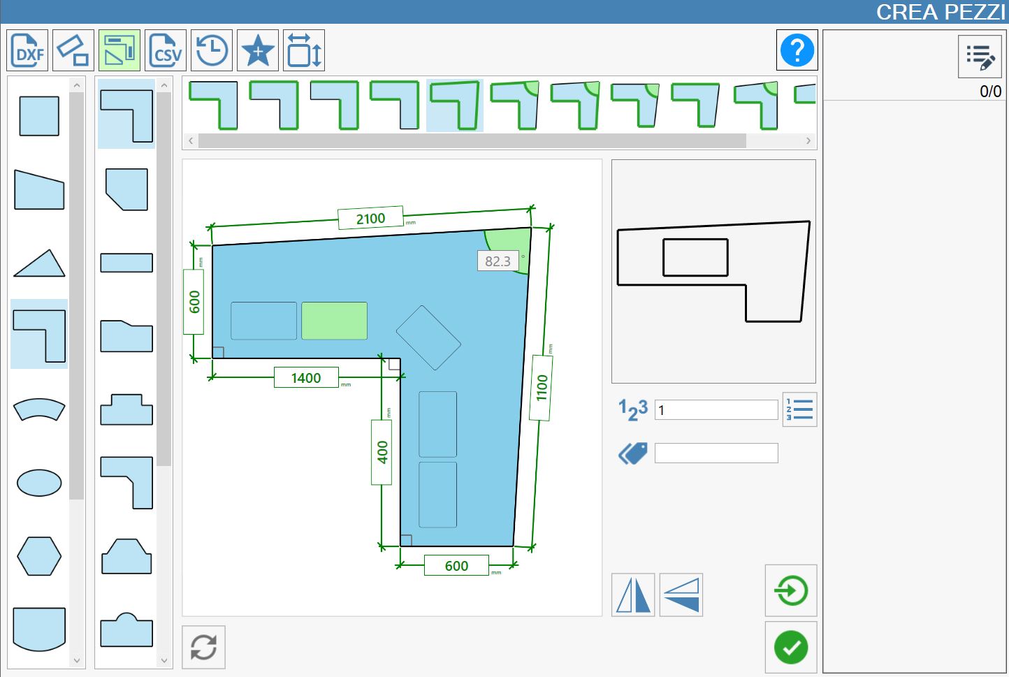Click the green insert arrow button
The height and width of the screenshot is (677, 1009).
coord(791,591)
